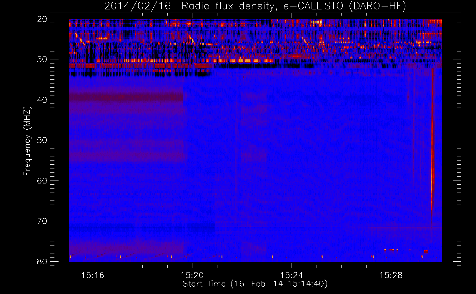This screenshot has height=294, width=476.
Task: Click the time tick label '15:16'
Action: [x=93, y=275]
